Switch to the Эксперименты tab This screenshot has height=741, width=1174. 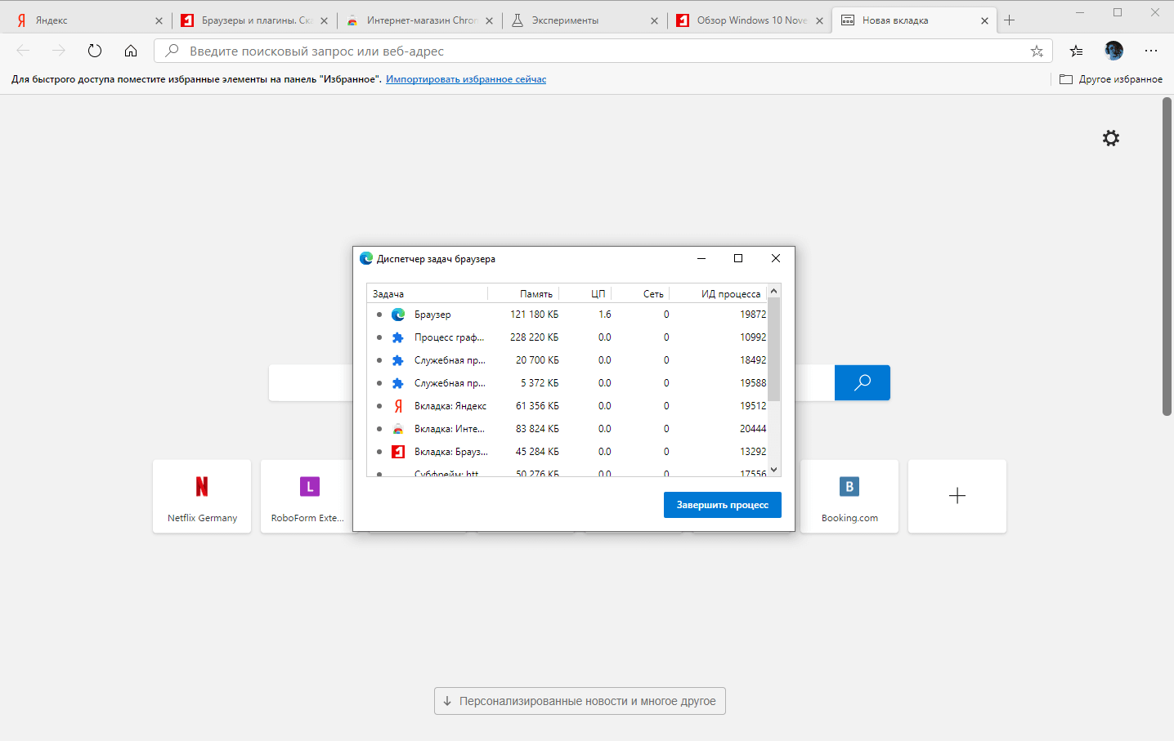(584, 20)
